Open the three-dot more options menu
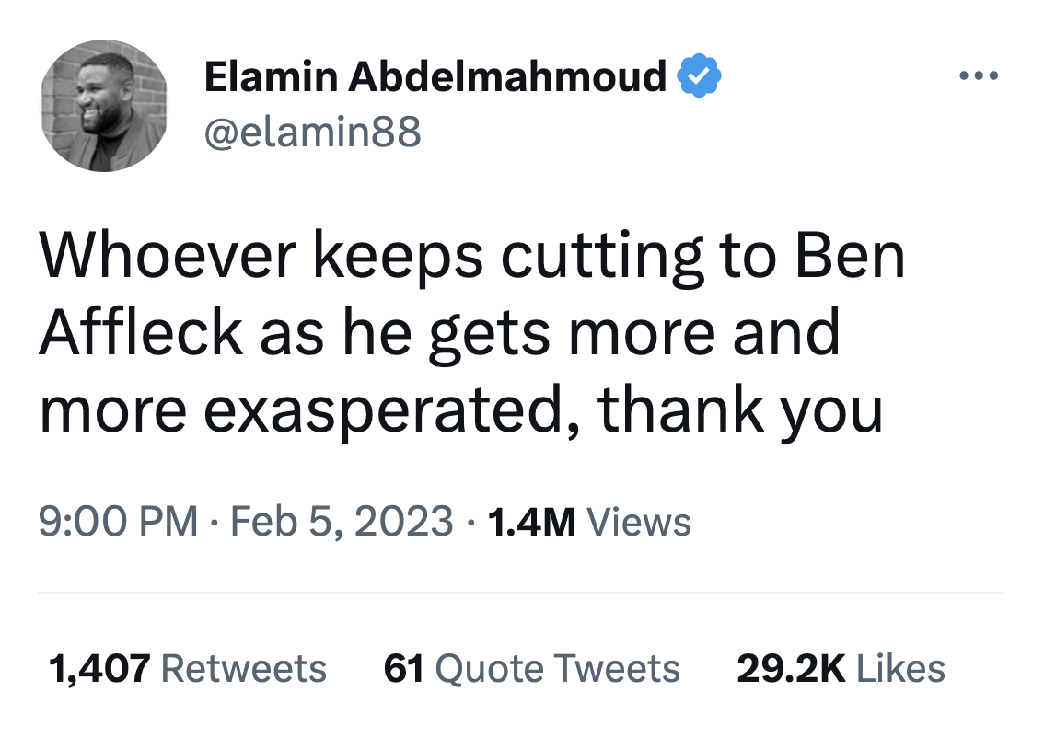The height and width of the screenshot is (738, 1044). [978, 75]
